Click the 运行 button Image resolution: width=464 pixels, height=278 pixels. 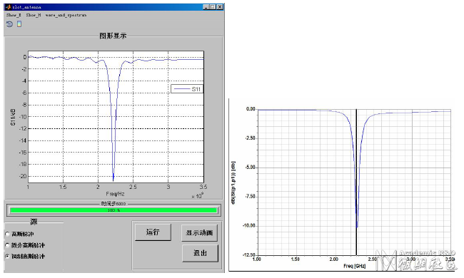[153, 232]
